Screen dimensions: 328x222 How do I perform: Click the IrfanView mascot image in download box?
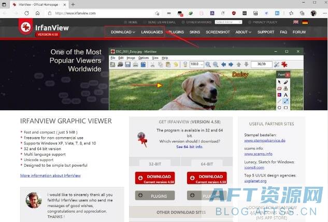(x=142, y=140)
